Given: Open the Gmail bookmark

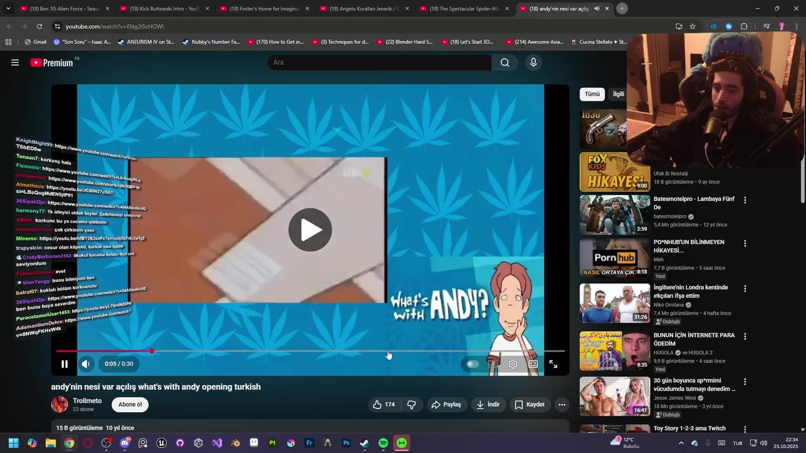Looking at the screenshot, I should [x=35, y=42].
